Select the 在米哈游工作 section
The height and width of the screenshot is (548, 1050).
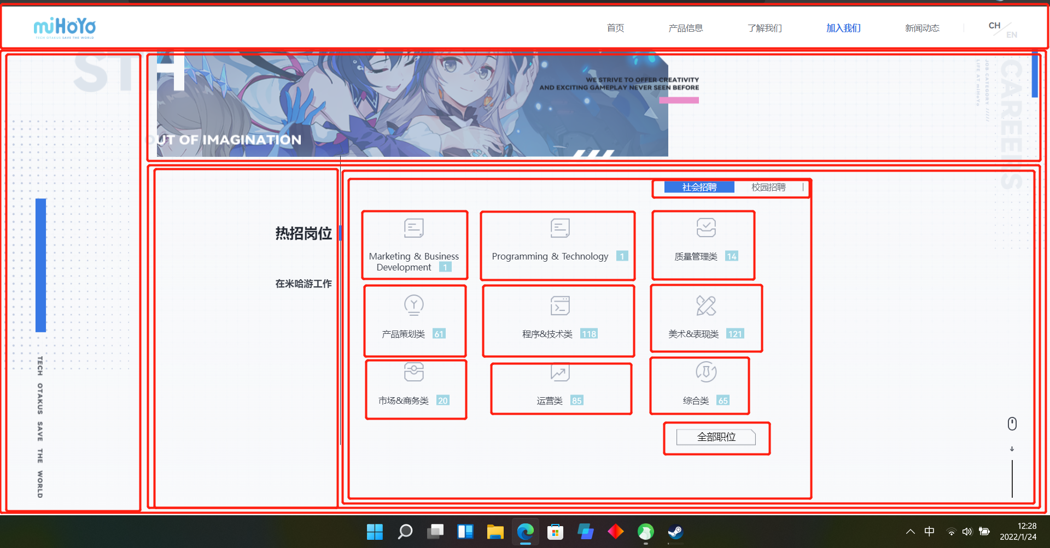304,284
